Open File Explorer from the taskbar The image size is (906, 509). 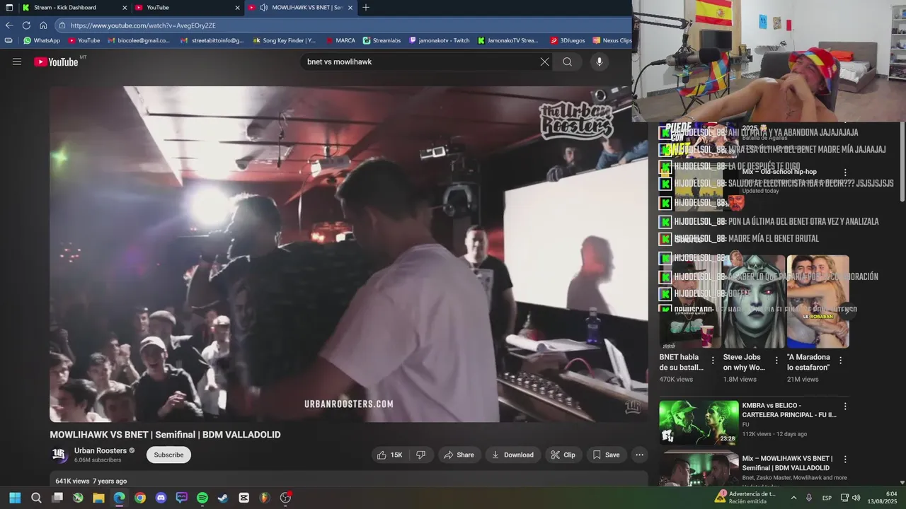(x=98, y=498)
